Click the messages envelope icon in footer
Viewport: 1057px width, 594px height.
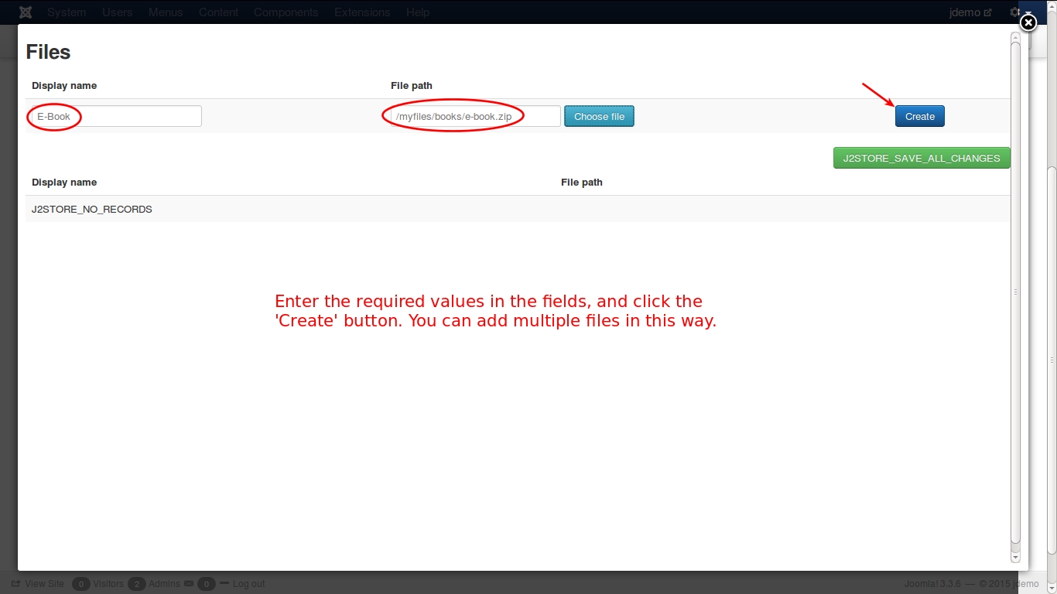[189, 584]
